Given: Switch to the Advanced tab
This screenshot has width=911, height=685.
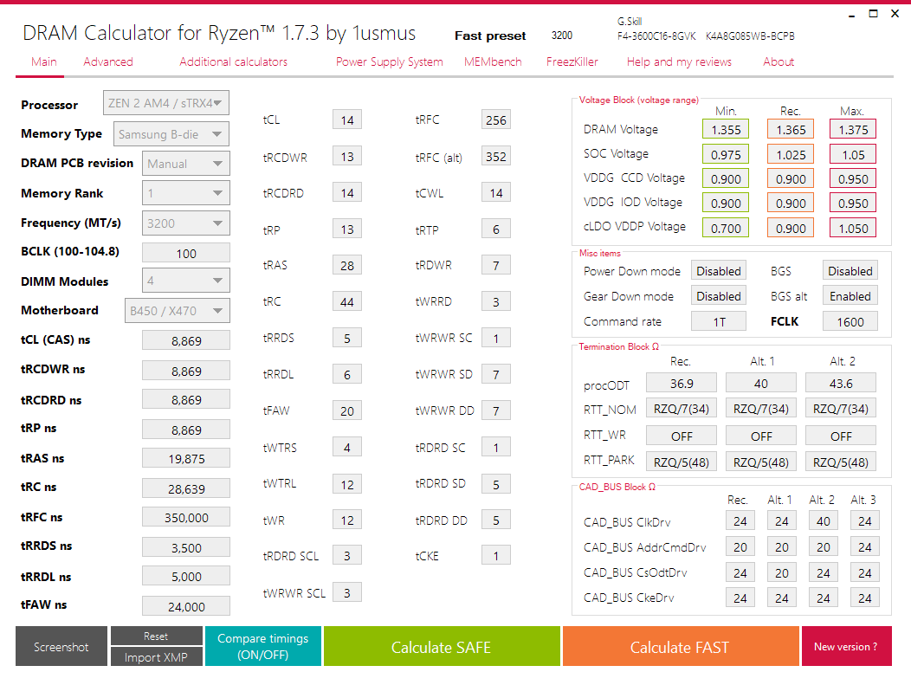Looking at the screenshot, I should (107, 61).
